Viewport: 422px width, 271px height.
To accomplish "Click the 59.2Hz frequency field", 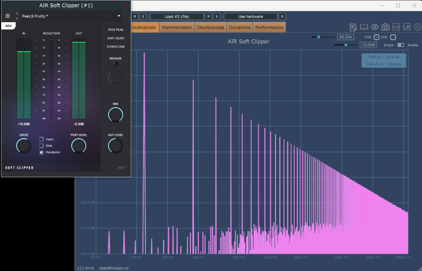I will click(346, 37).
